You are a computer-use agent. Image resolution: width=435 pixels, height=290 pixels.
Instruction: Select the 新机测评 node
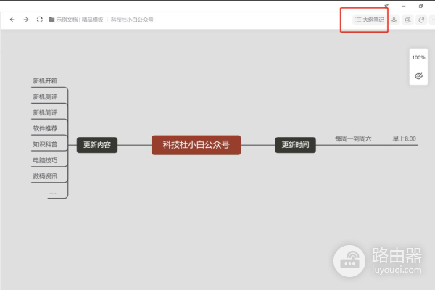click(45, 96)
